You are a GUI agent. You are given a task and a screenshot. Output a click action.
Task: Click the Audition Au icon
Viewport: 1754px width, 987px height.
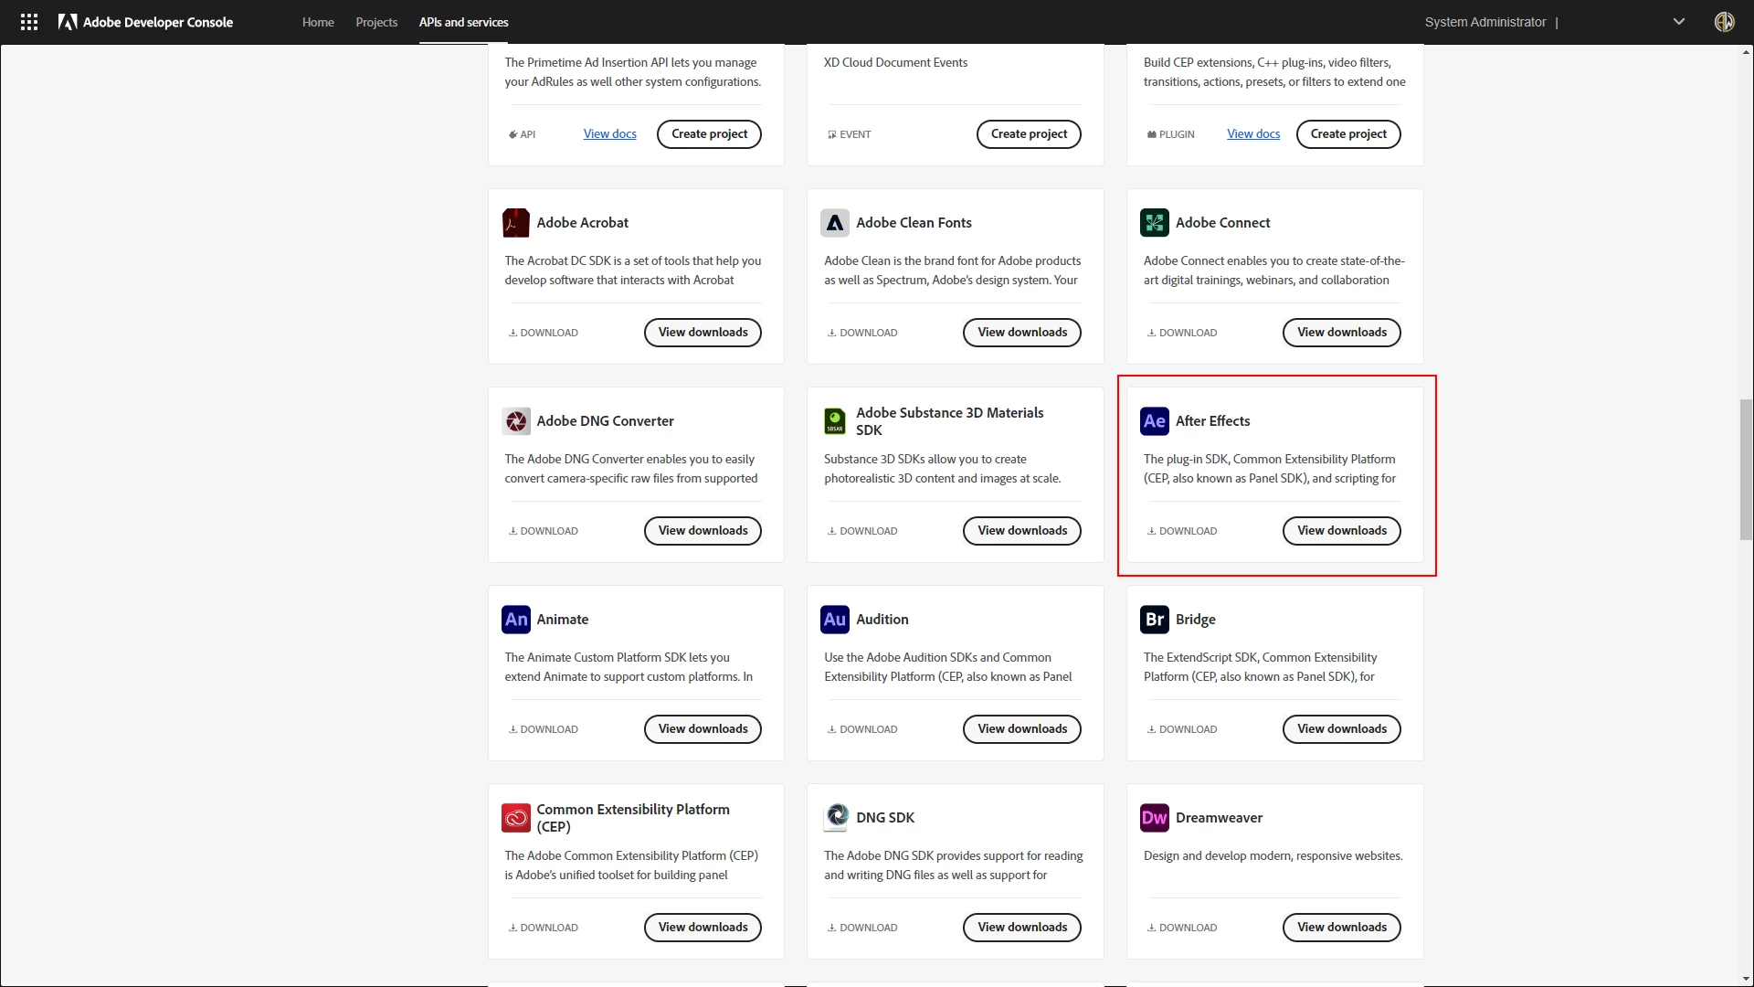pyautogui.click(x=835, y=620)
